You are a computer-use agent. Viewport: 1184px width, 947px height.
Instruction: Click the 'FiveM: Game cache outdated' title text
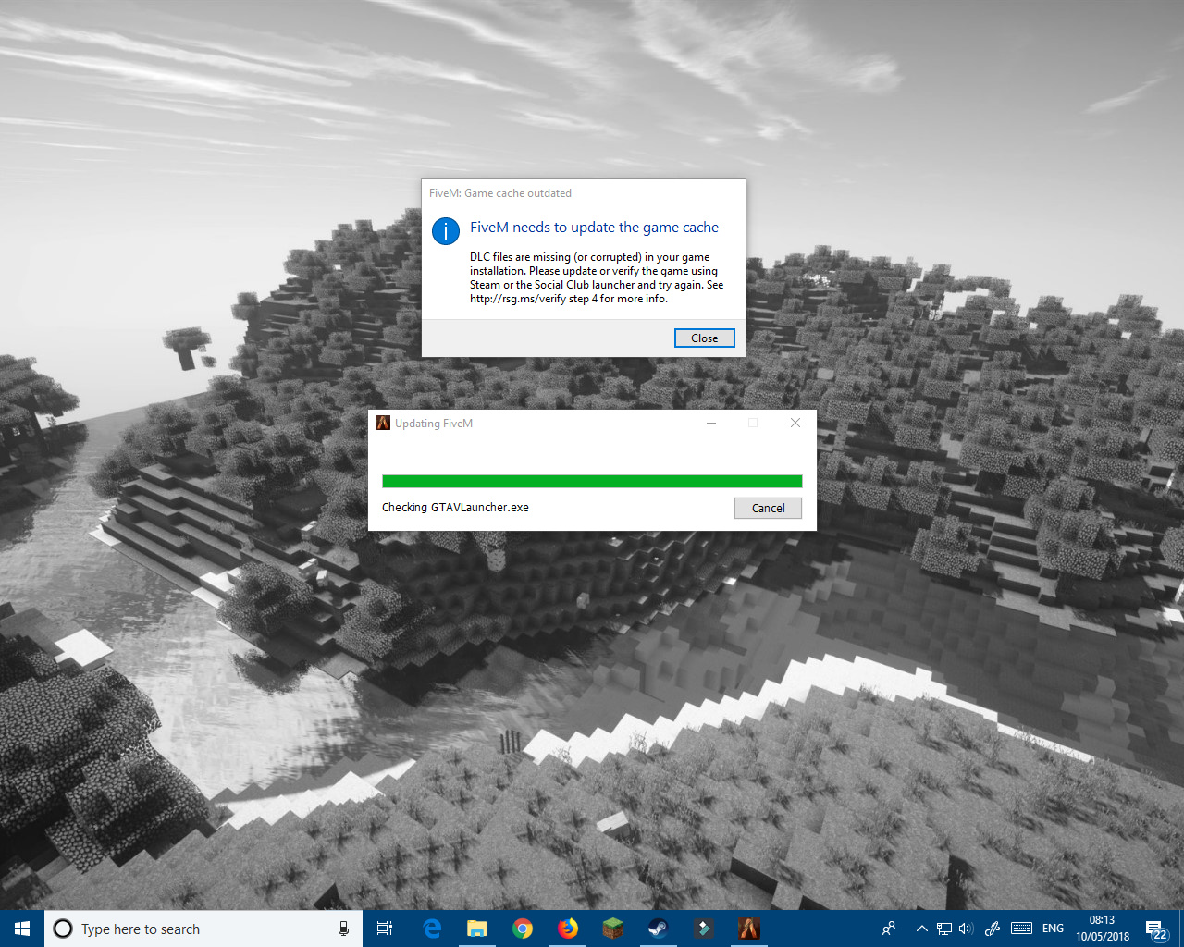tap(500, 193)
